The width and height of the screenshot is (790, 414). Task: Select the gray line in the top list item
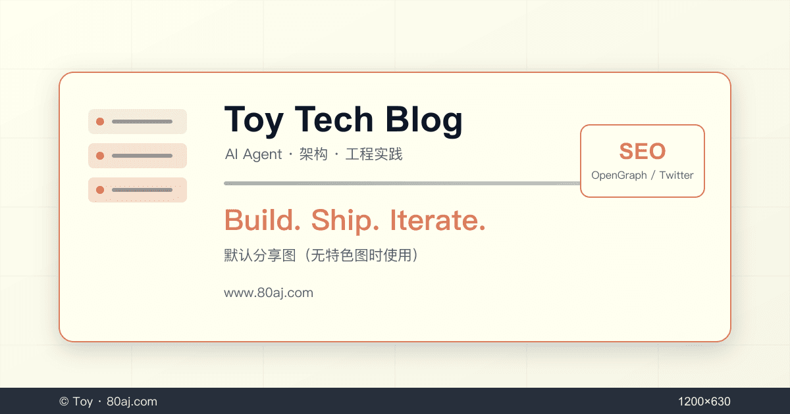(x=142, y=122)
